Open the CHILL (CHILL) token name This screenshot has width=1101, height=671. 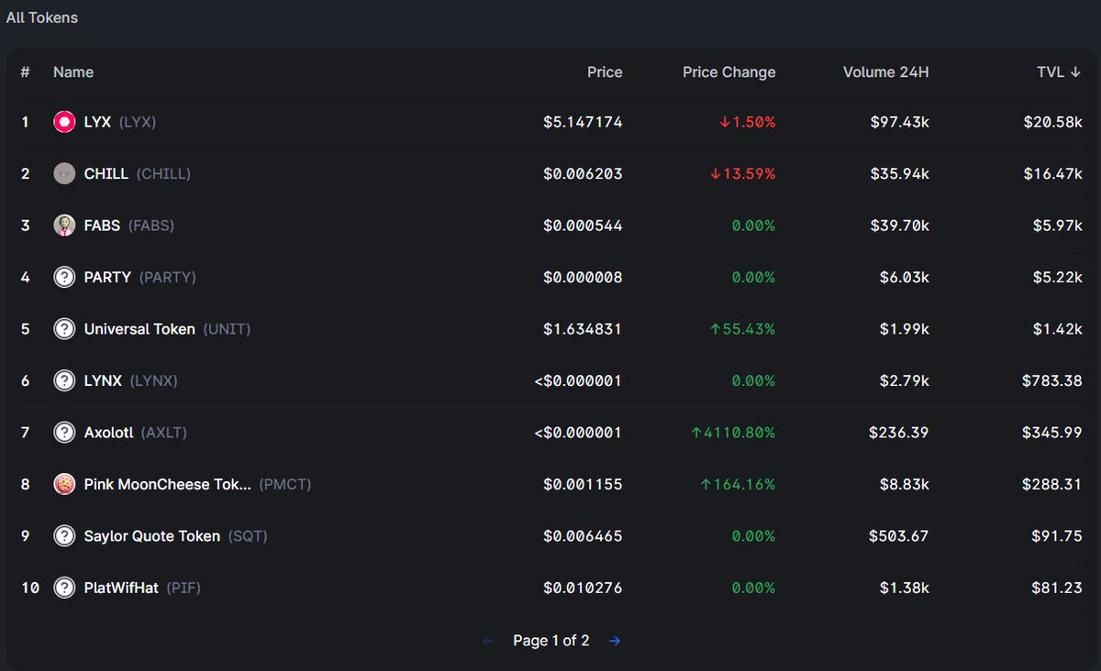(x=138, y=173)
